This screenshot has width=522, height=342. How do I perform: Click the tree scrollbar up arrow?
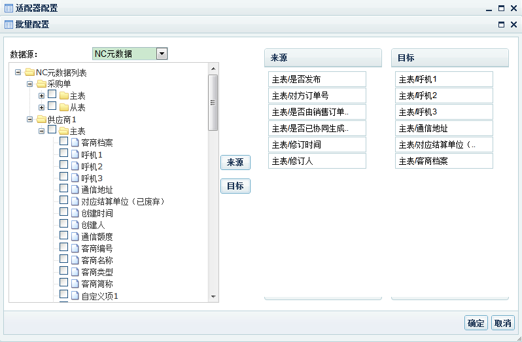[213, 69]
